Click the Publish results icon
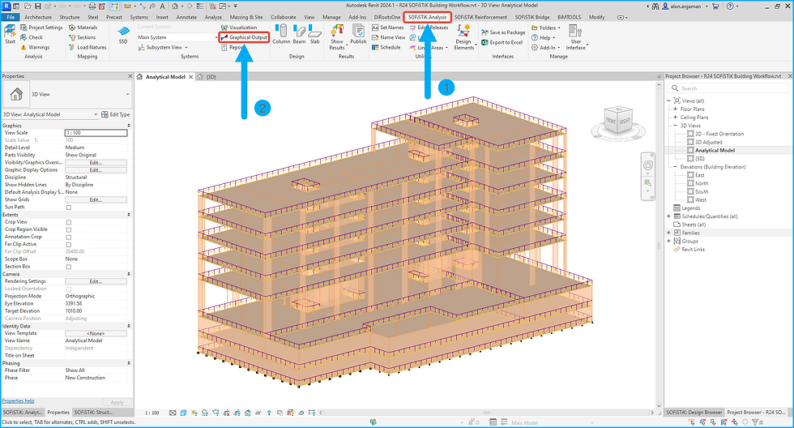The width and height of the screenshot is (794, 428). (x=358, y=34)
